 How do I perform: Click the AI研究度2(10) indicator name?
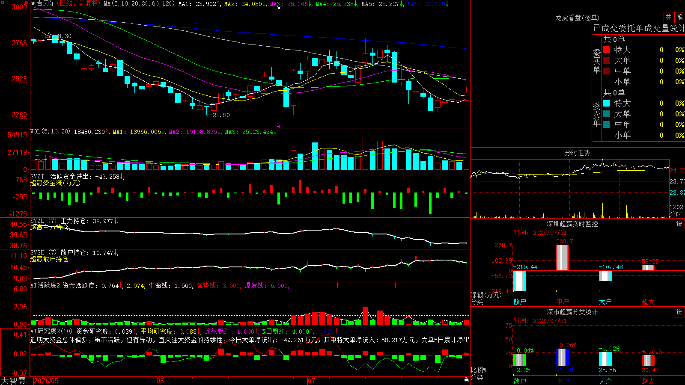coord(51,331)
